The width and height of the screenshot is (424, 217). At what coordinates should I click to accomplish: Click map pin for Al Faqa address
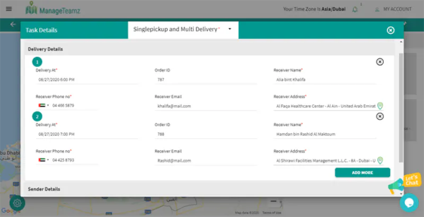click(380, 106)
